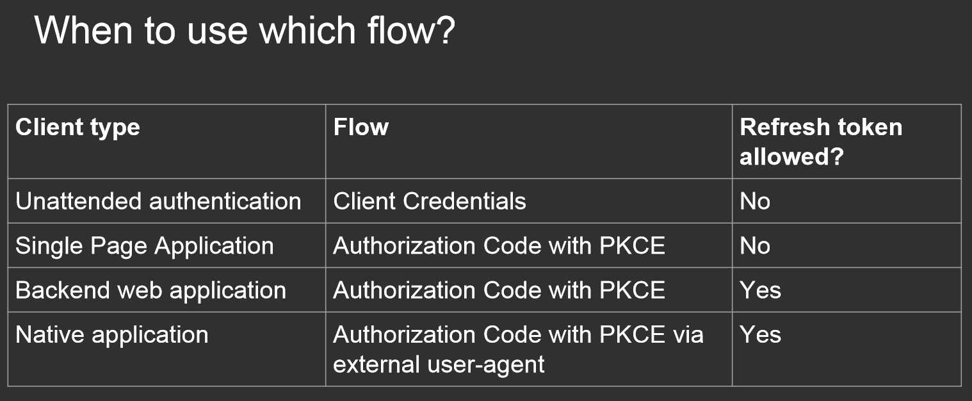Click the 'Native application' cell
This screenshot has width=972, height=401.
point(166,349)
